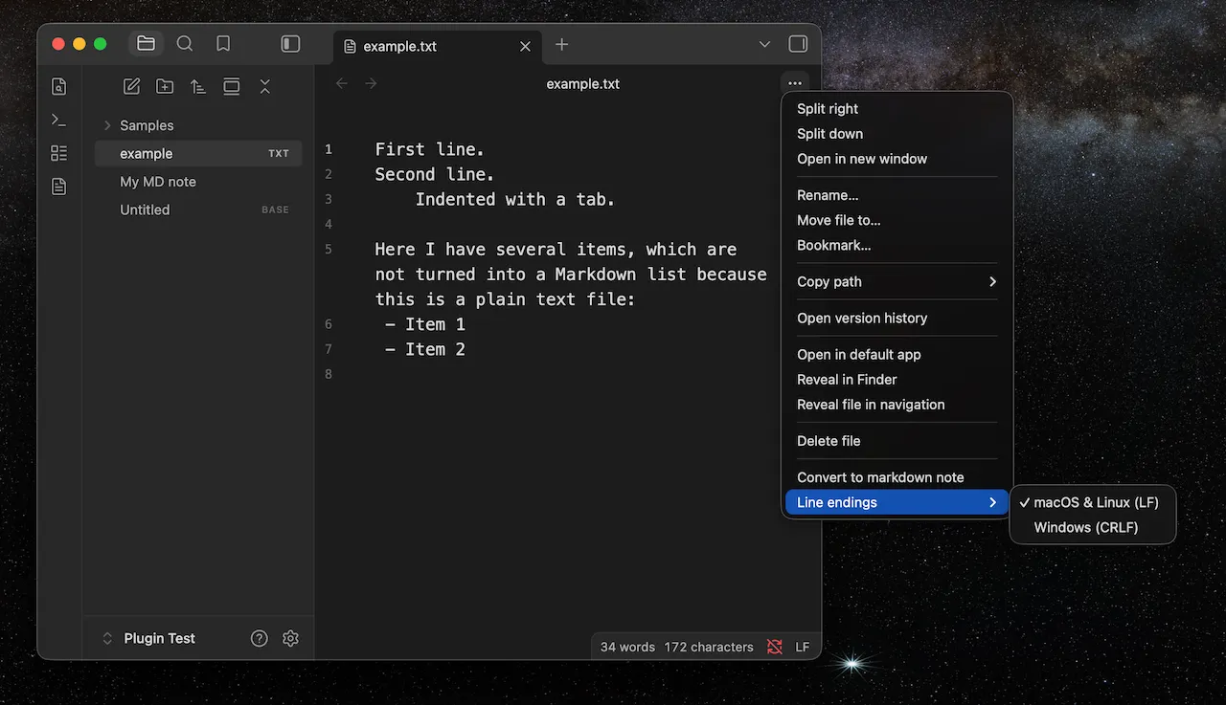
Task: Click the 172 characters status entry
Action: (x=709, y=647)
